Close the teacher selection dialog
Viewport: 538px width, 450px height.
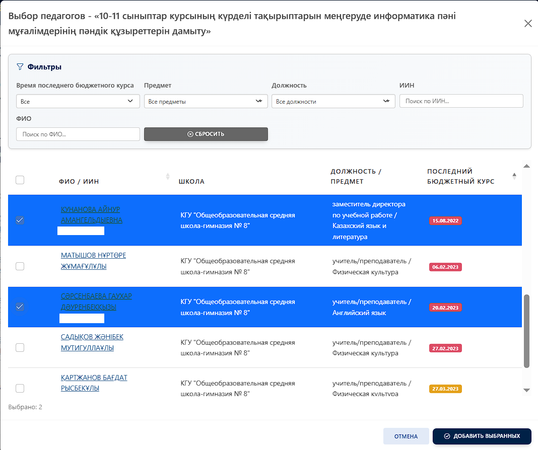point(528,24)
